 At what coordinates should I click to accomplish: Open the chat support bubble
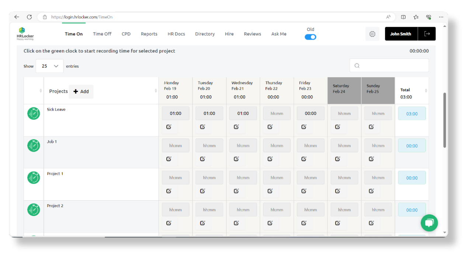tap(429, 223)
